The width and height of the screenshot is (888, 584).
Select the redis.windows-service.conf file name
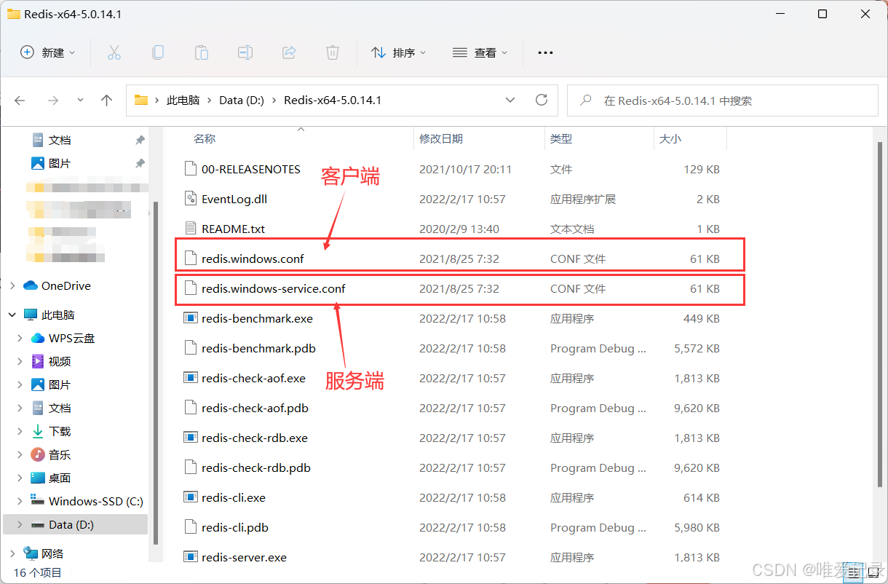274,288
